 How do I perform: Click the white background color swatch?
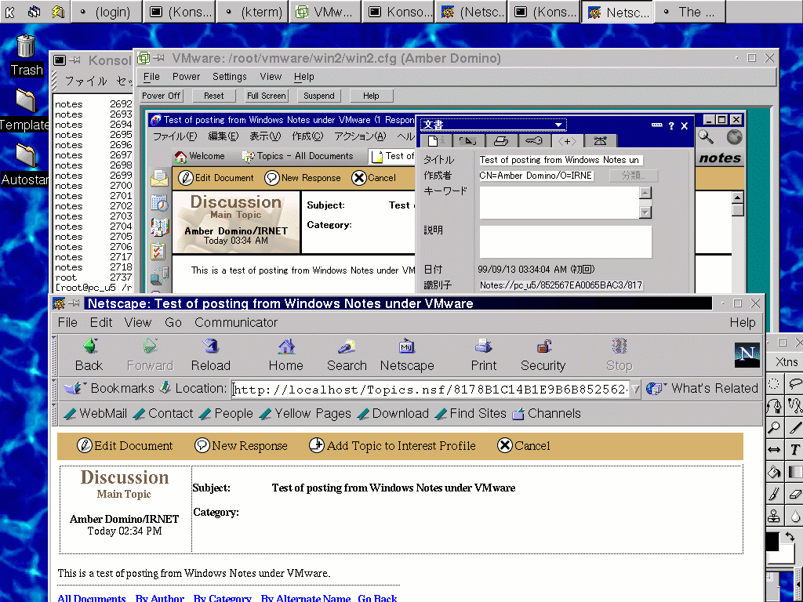[x=786, y=557]
